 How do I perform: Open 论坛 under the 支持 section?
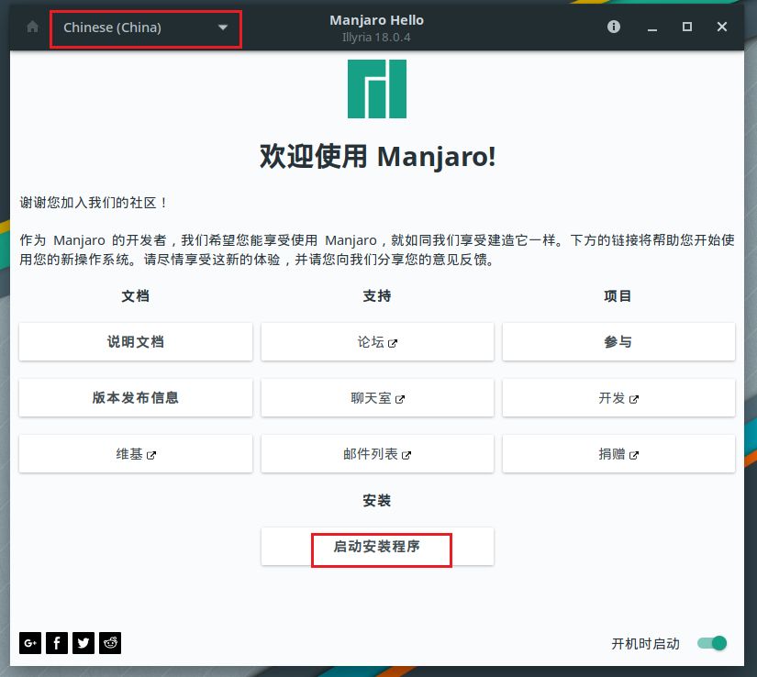(x=377, y=341)
